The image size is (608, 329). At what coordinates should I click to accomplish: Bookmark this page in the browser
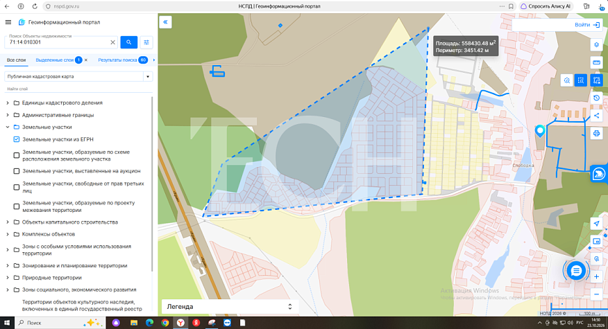coord(511,6)
